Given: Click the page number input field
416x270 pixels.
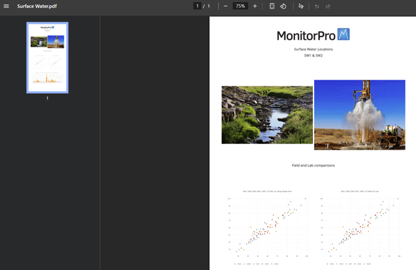Looking at the screenshot, I should click(197, 6).
